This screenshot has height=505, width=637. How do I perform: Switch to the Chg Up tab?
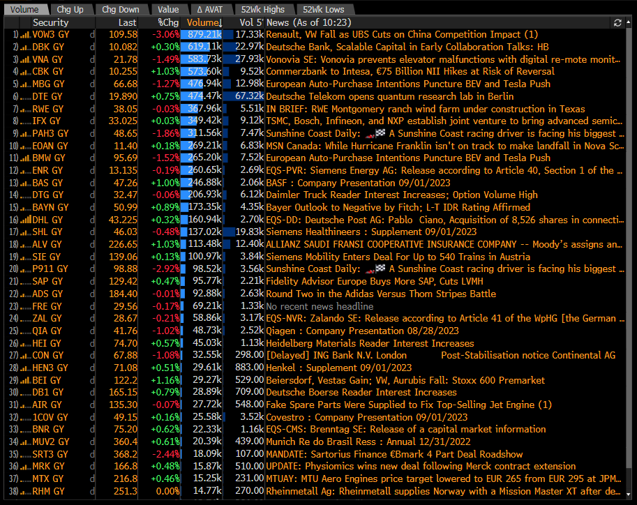pos(70,9)
